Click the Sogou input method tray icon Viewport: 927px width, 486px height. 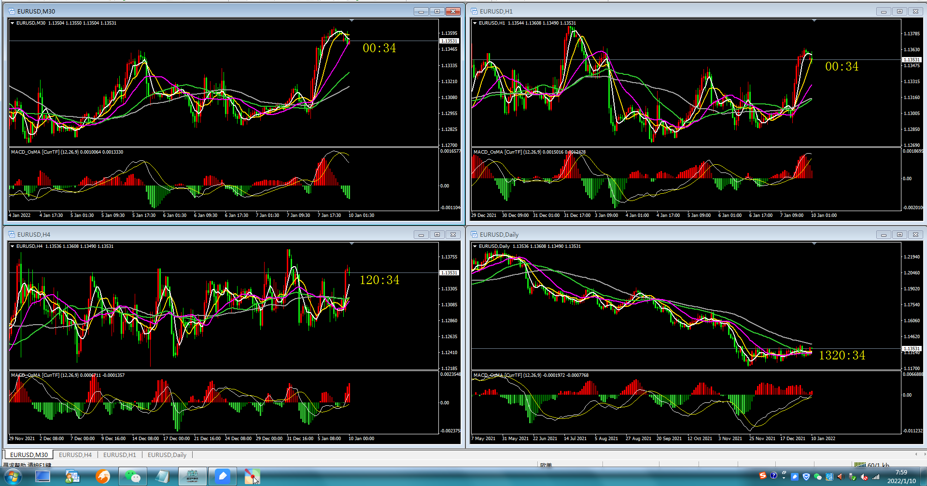(763, 476)
